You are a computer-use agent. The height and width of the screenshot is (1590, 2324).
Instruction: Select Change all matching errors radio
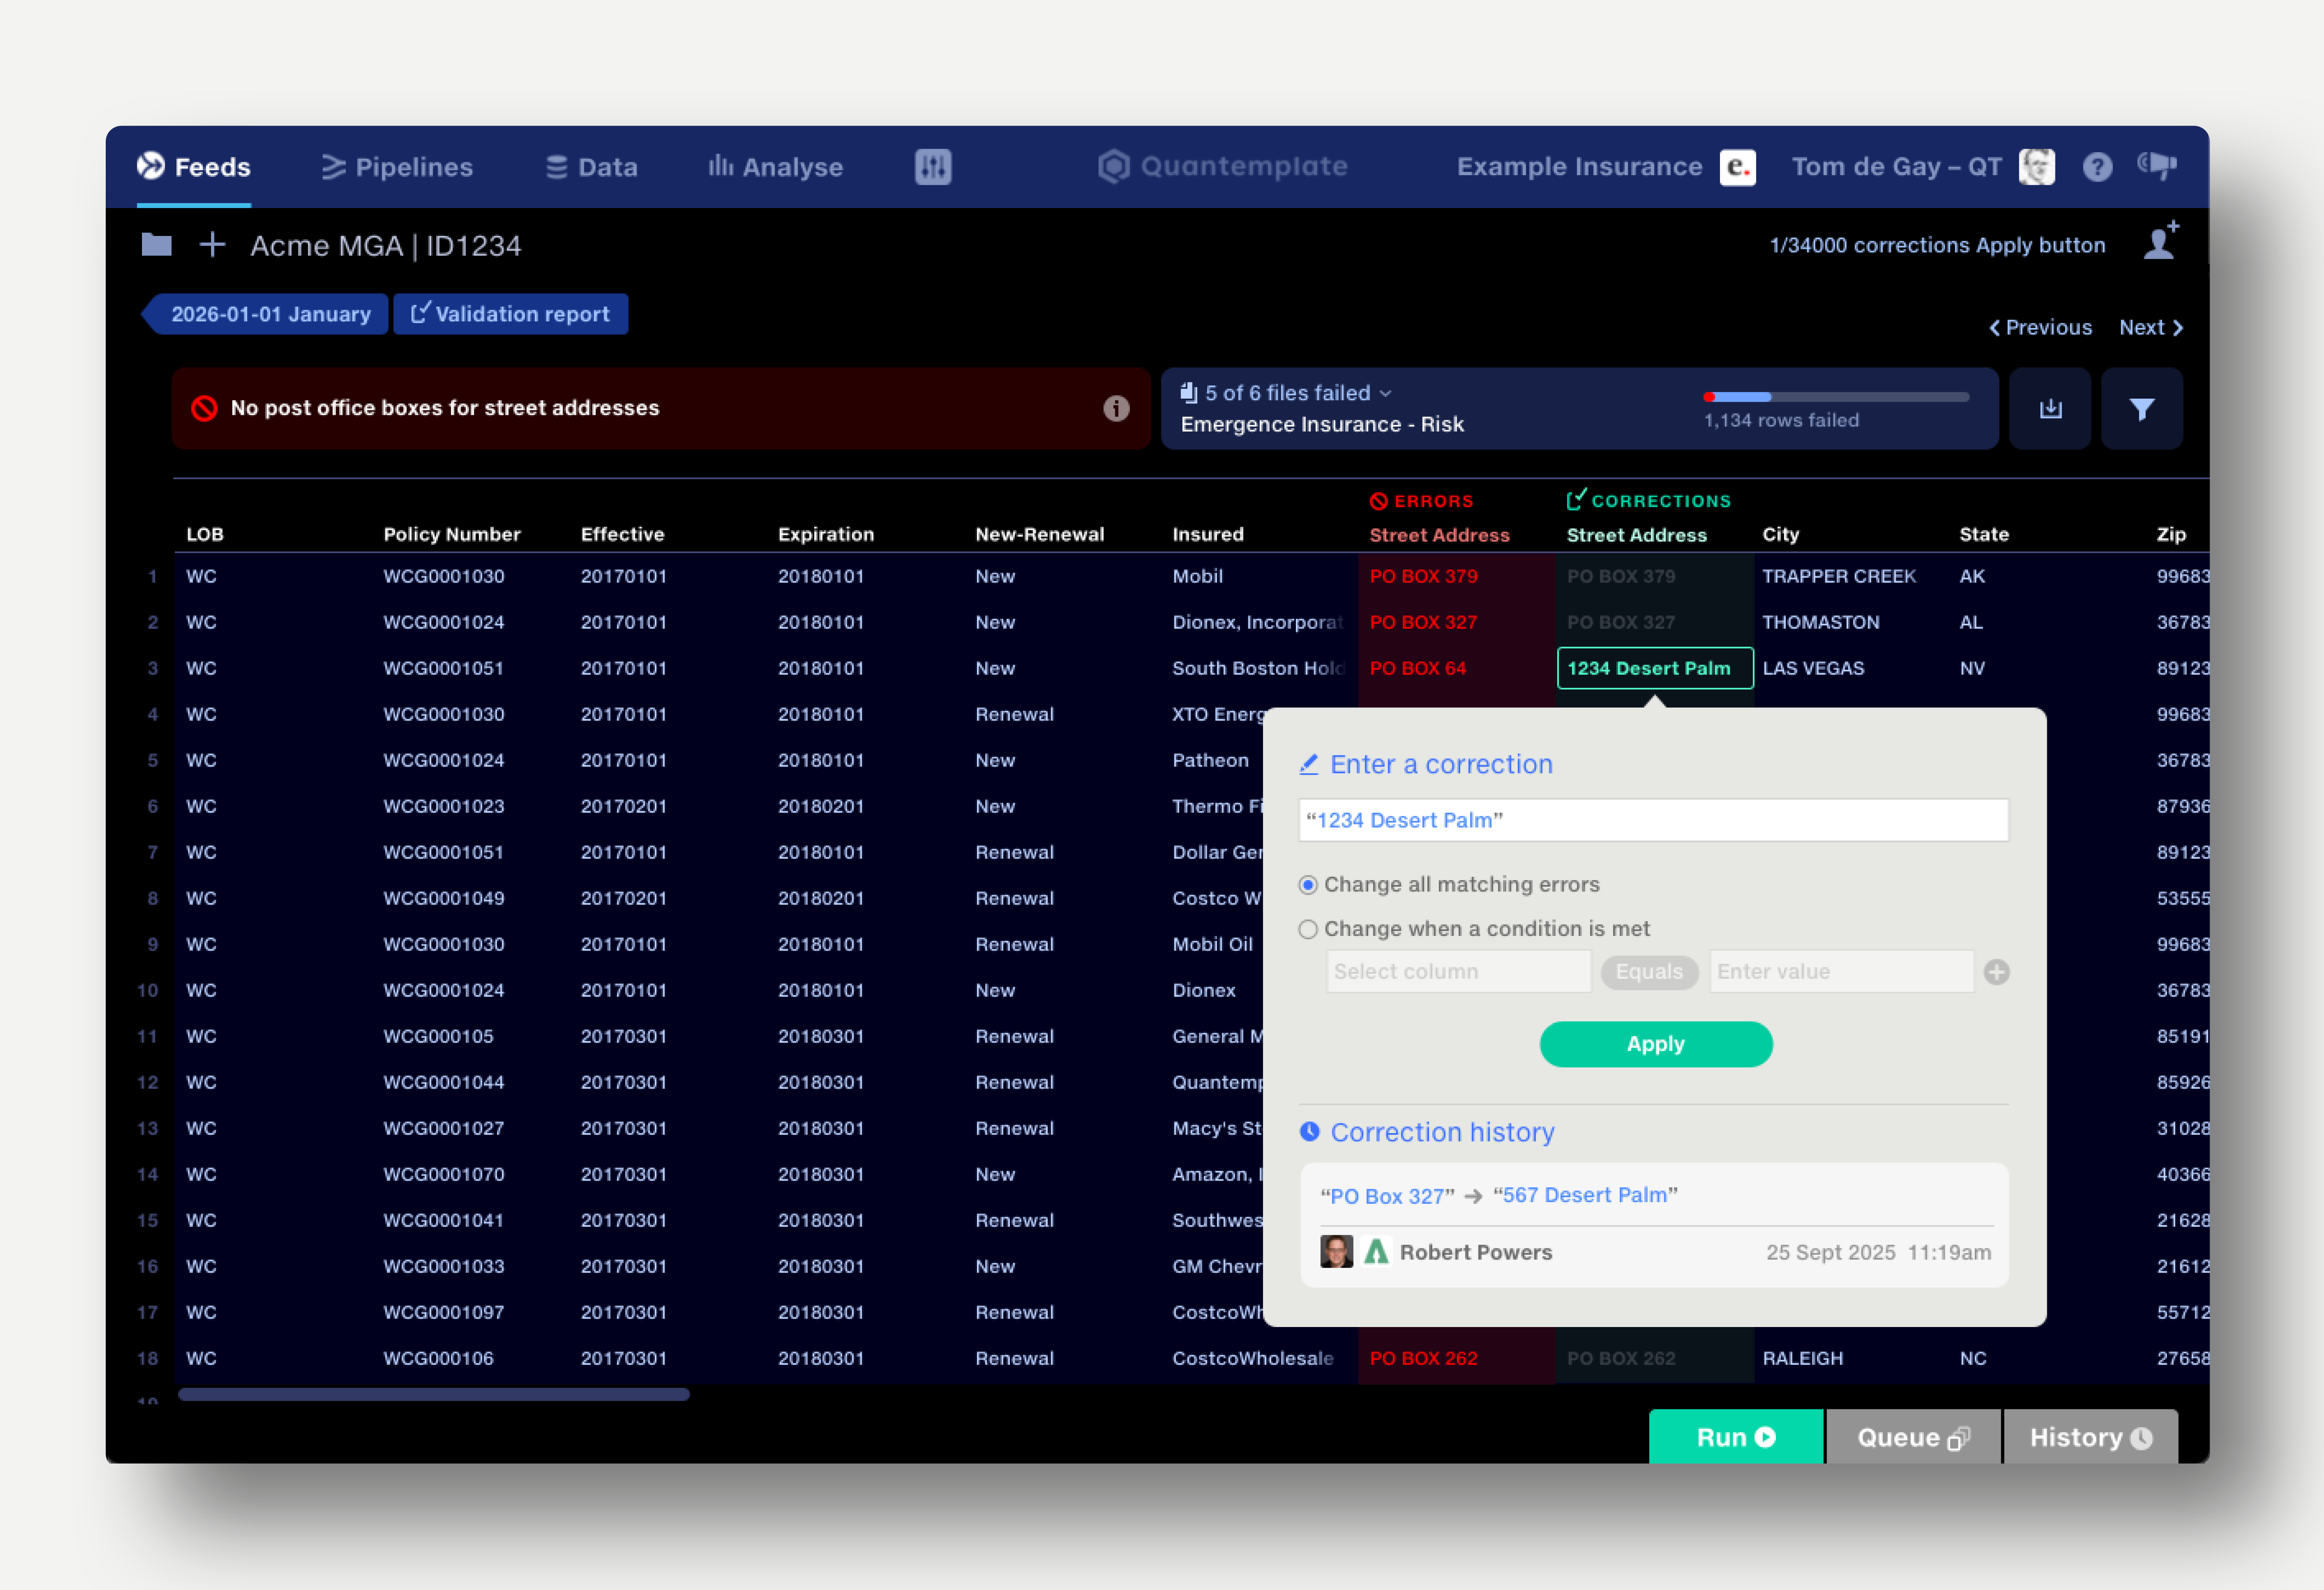click(x=1308, y=884)
